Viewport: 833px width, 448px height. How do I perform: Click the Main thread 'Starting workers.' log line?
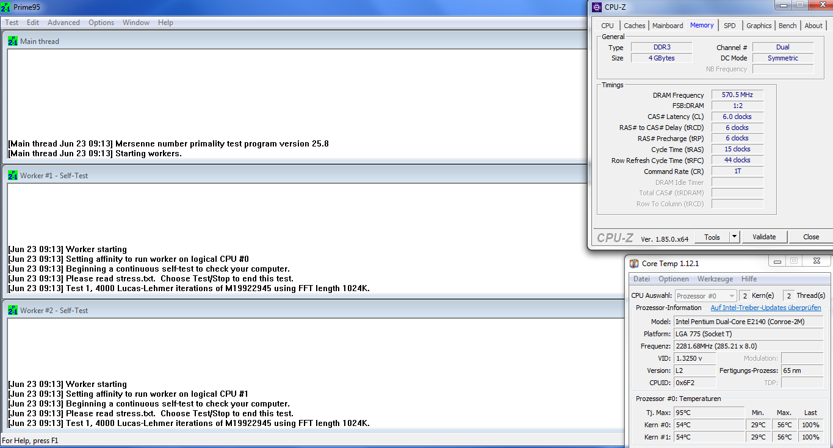[95, 154]
